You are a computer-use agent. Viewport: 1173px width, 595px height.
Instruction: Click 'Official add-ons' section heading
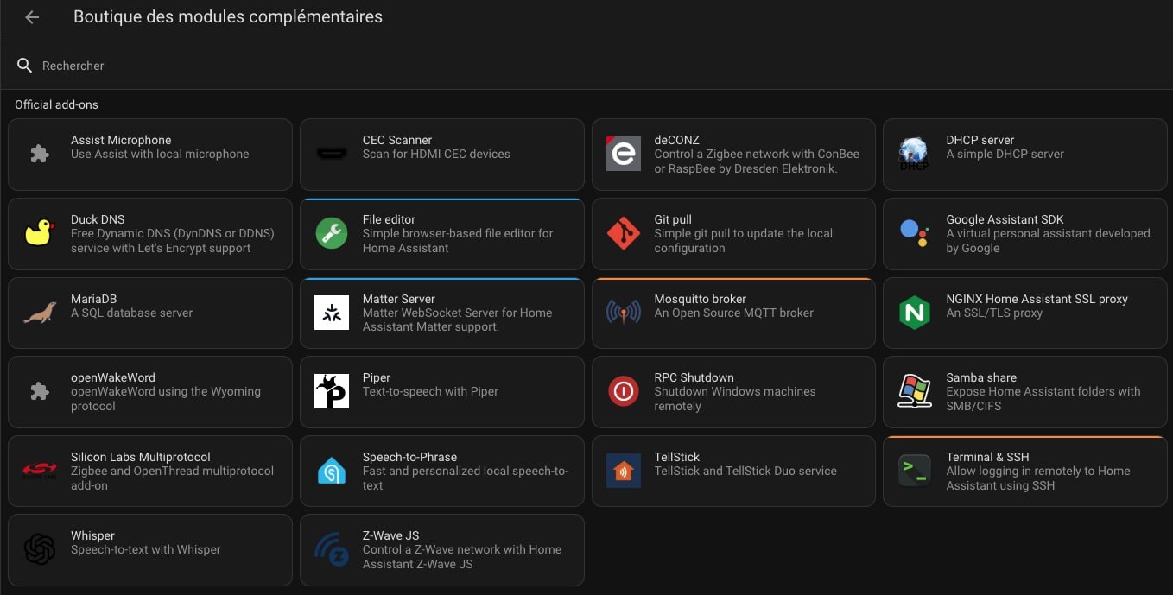(57, 104)
